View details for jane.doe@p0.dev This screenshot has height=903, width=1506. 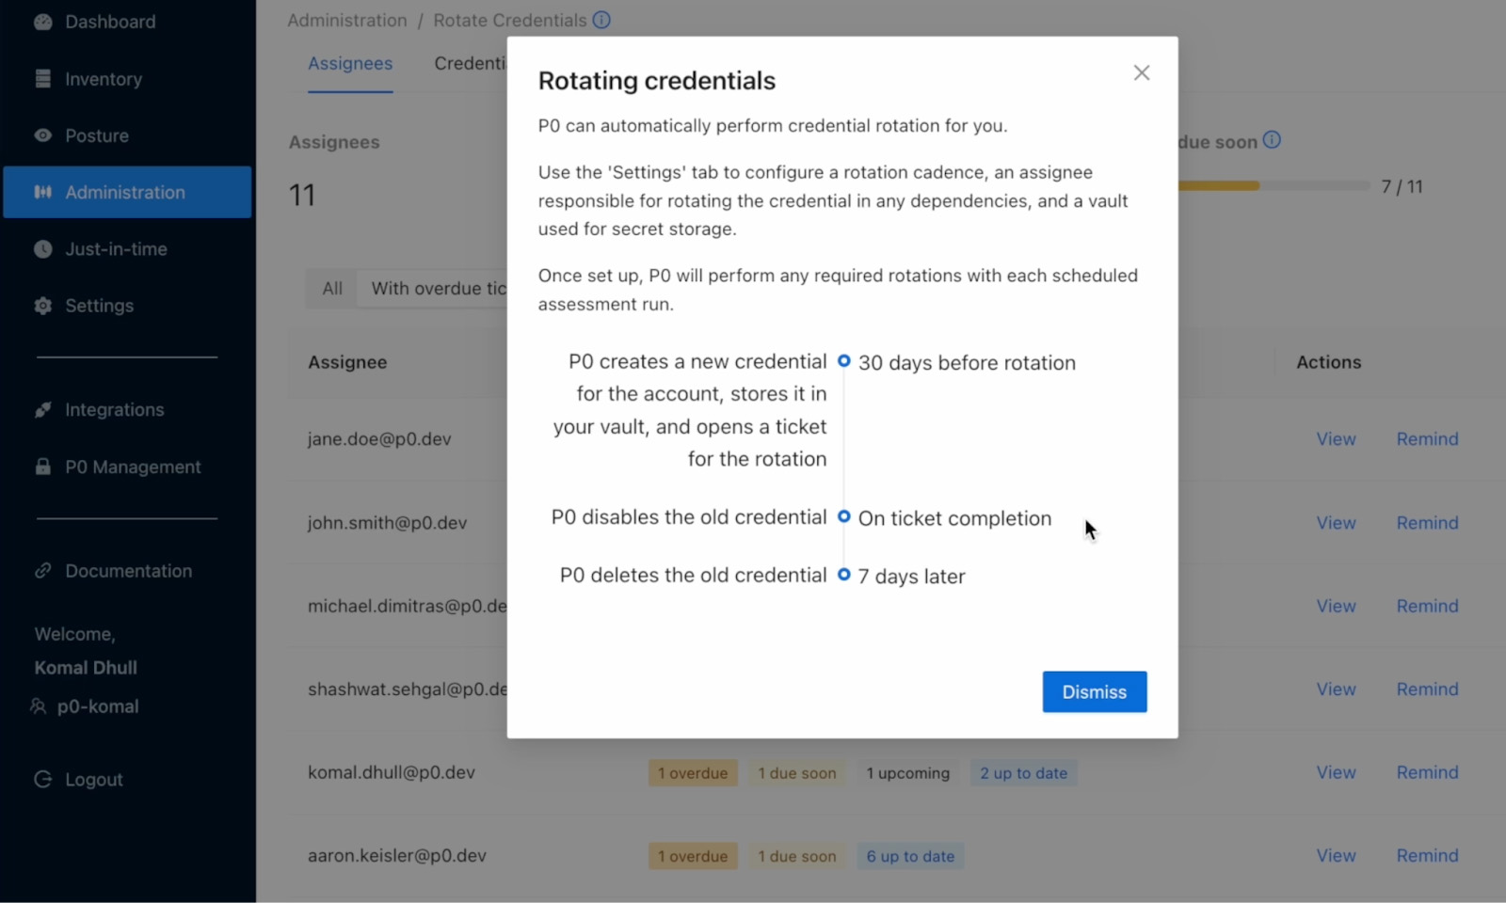(1335, 438)
